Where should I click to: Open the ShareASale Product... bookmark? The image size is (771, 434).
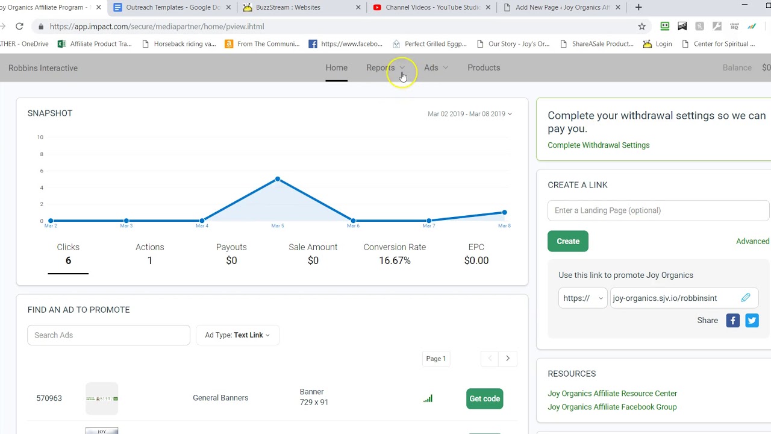[596, 43]
